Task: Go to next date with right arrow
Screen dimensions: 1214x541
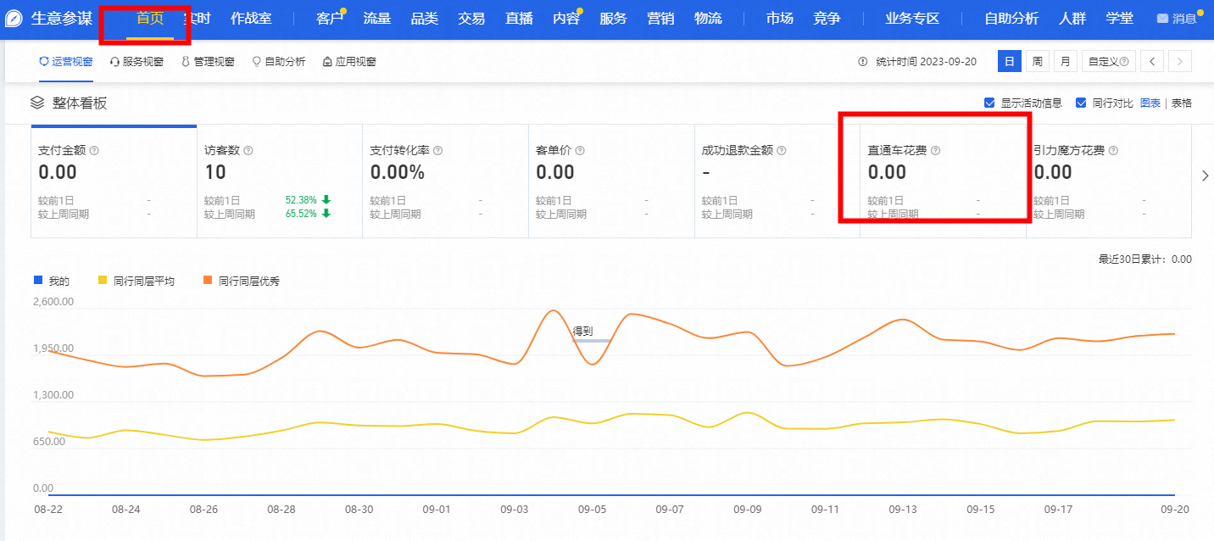Action: point(1180,61)
